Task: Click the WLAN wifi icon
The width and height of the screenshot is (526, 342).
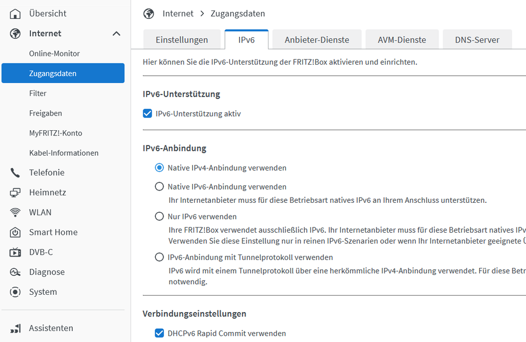Action: pyautogui.click(x=15, y=213)
